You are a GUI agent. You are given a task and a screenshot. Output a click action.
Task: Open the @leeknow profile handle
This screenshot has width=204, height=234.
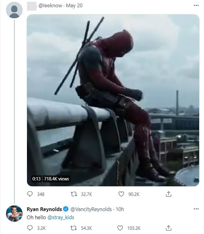50,6
